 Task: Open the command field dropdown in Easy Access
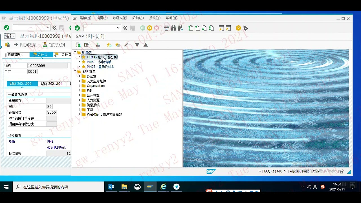(118, 28)
